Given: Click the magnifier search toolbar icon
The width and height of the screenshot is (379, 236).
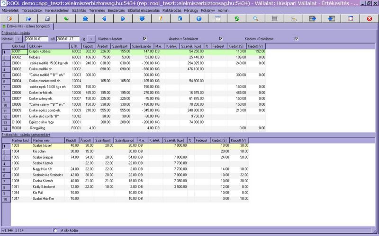Looking at the screenshot, I should [255, 19].
